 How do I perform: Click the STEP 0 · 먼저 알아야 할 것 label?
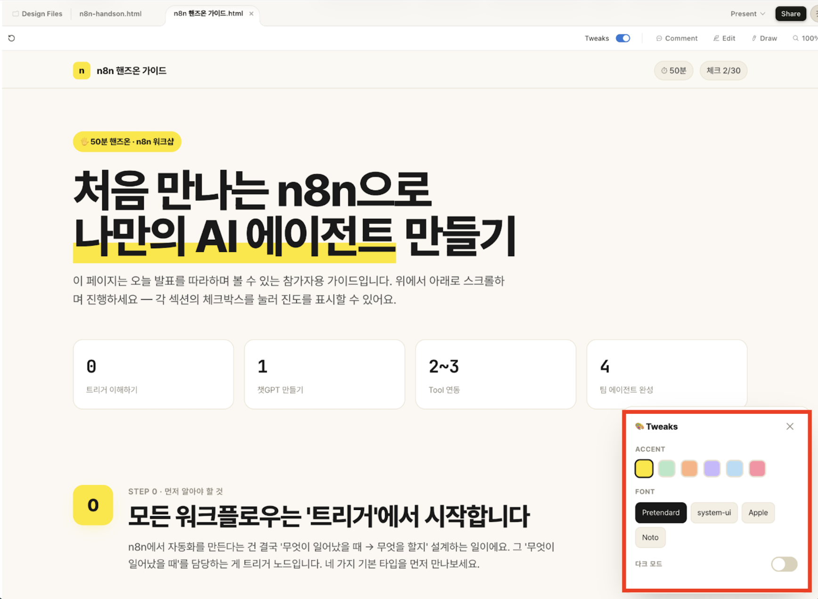coord(175,492)
